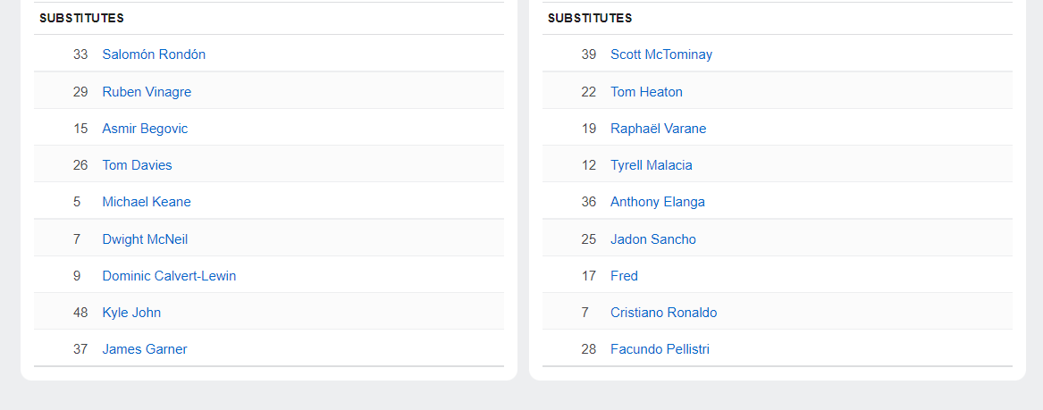View Dwight McNeil's player page
This screenshot has height=410, width=1043.
(x=145, y=239)
